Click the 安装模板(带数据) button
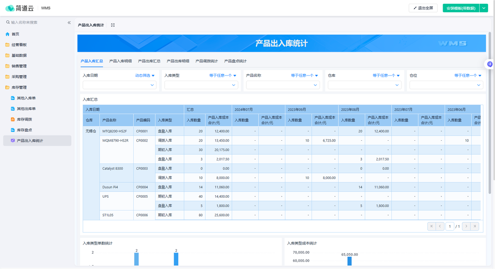 pyautogui.click(x=461, y=8)
